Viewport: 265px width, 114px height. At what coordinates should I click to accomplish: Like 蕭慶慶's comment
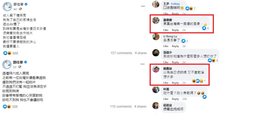click(166, 30)
